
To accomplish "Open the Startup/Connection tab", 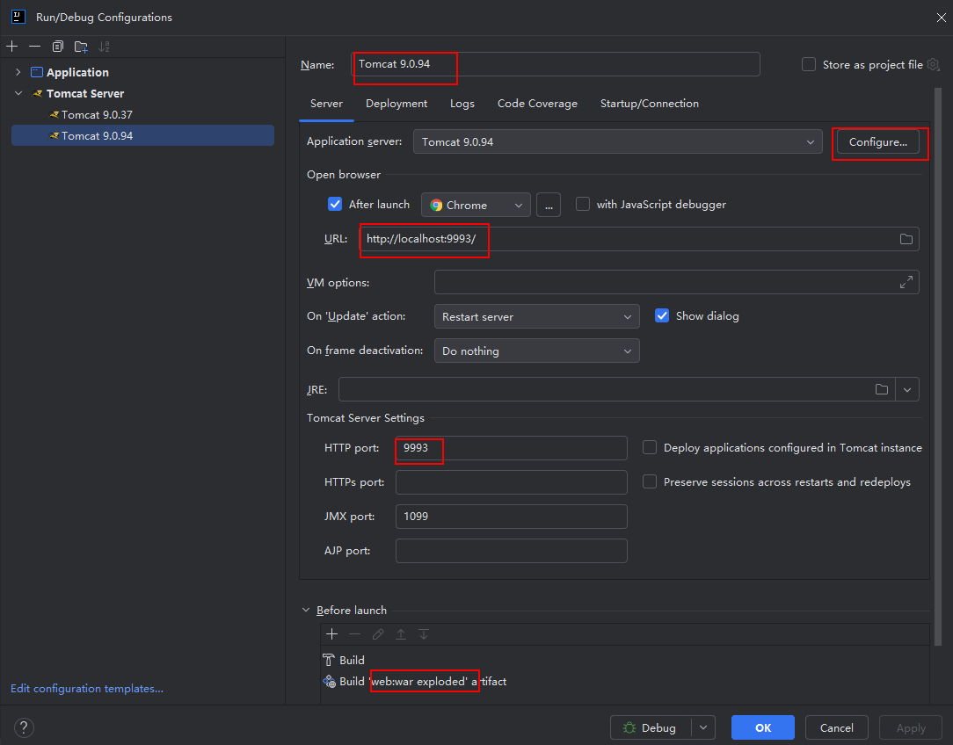I will pyautogui.click(x=649, y=104).
